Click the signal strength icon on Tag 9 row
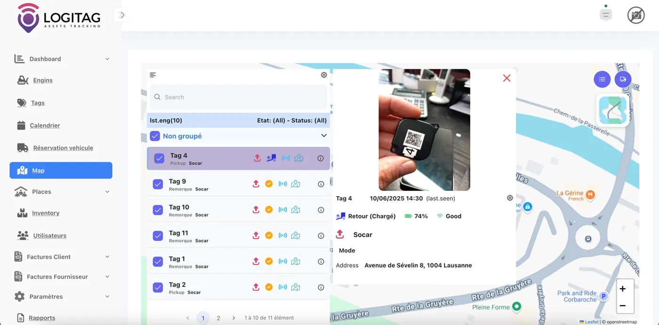Image resolution: width=659 pixels, height=325 pixels. 282,183
